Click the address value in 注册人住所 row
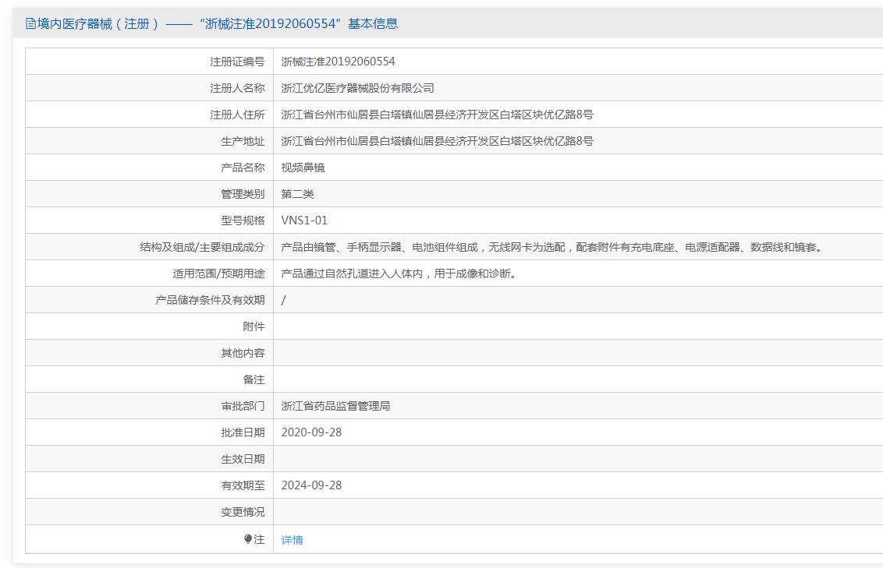 (x=437, y=115)
